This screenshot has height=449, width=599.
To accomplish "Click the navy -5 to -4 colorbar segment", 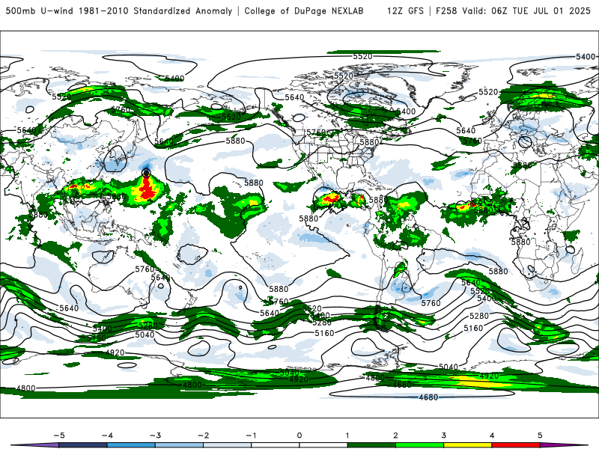I will coord(83,445).
